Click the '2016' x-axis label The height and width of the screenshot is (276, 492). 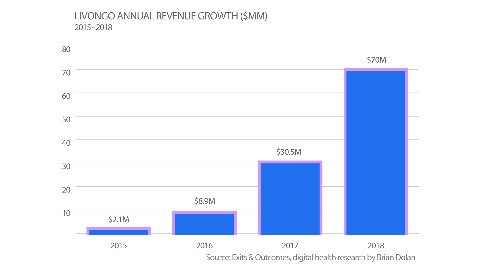204,246
